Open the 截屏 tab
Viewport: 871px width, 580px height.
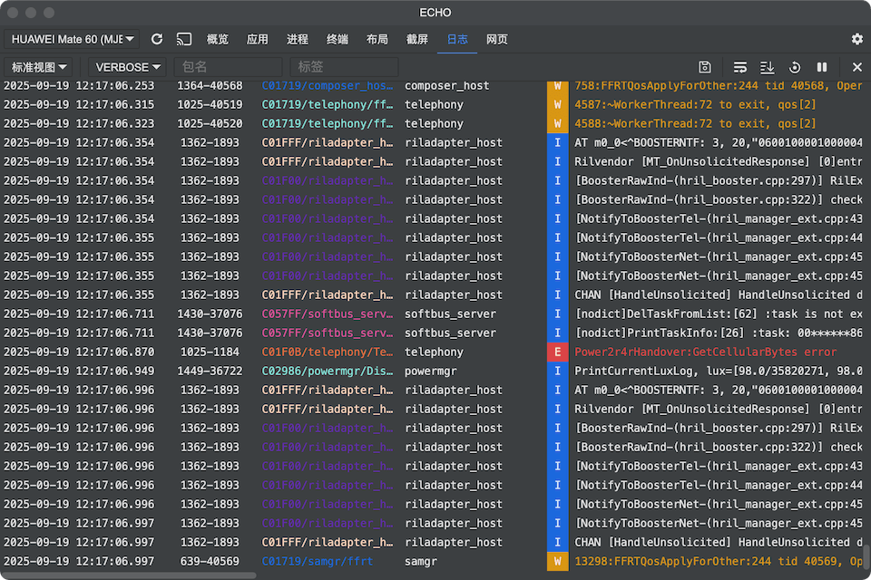[417, 39]
